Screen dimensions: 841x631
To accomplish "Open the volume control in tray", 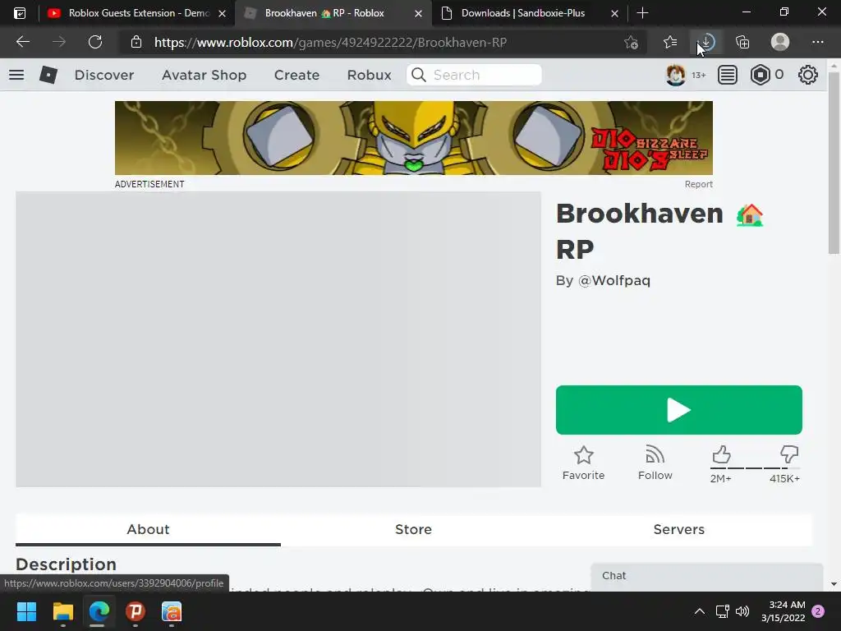I will pyautogui.click(x=742, y=611).
